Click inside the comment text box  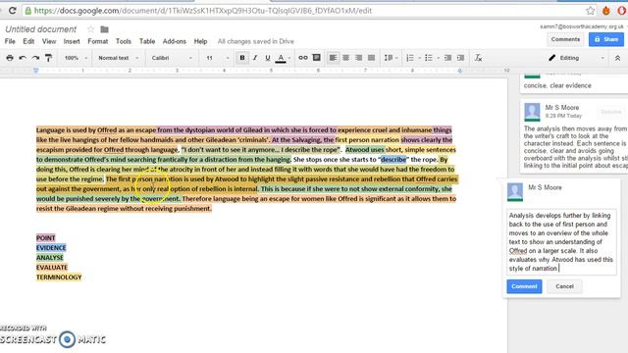point(561,242)
